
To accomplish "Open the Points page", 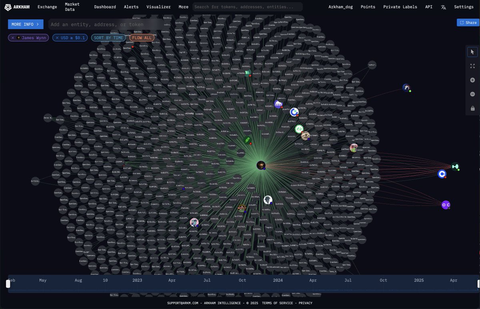I will pos(368,7).
